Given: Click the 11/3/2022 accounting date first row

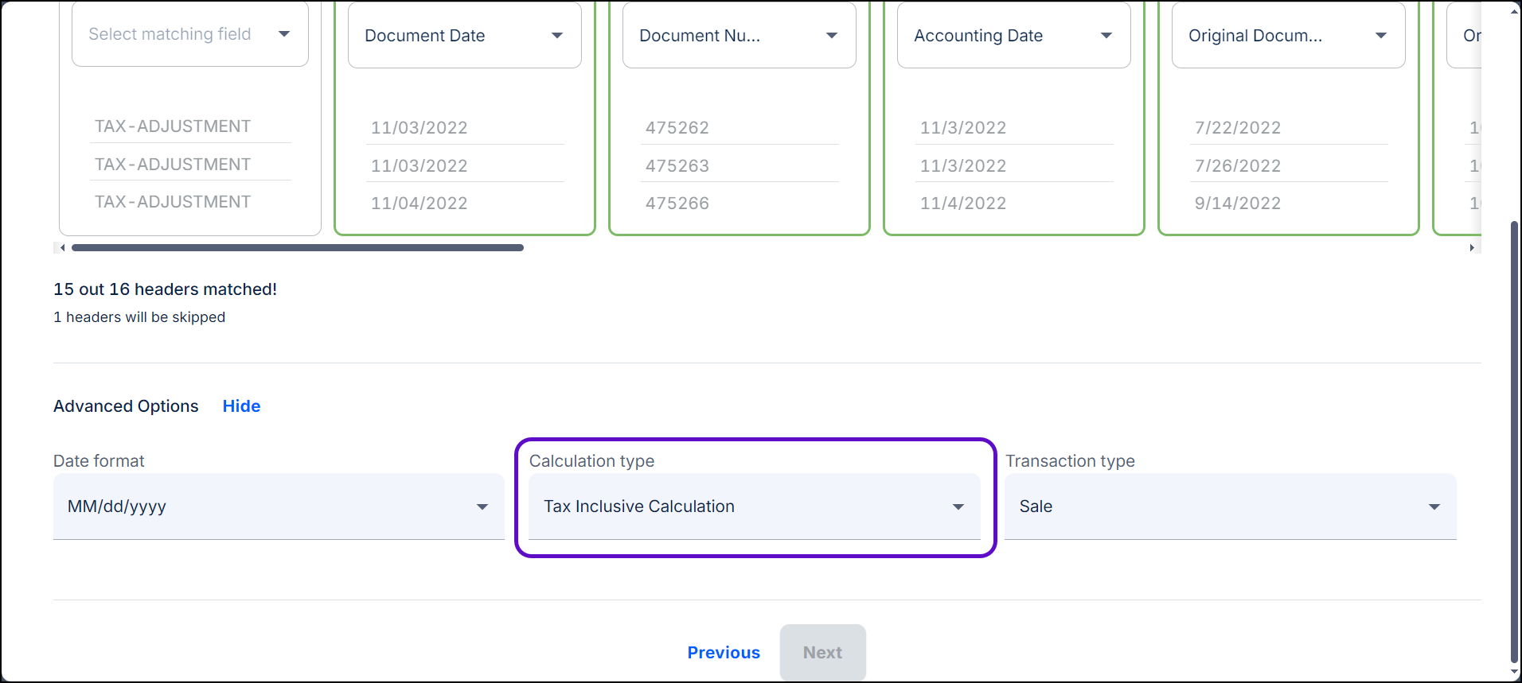Looking at the screenshot, I should coord(962,128).
